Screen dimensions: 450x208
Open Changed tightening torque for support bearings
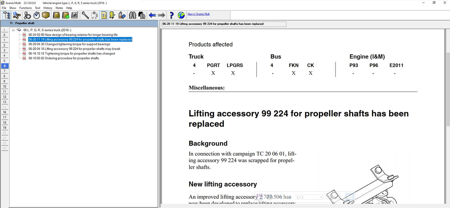click(x=69, y=44)
